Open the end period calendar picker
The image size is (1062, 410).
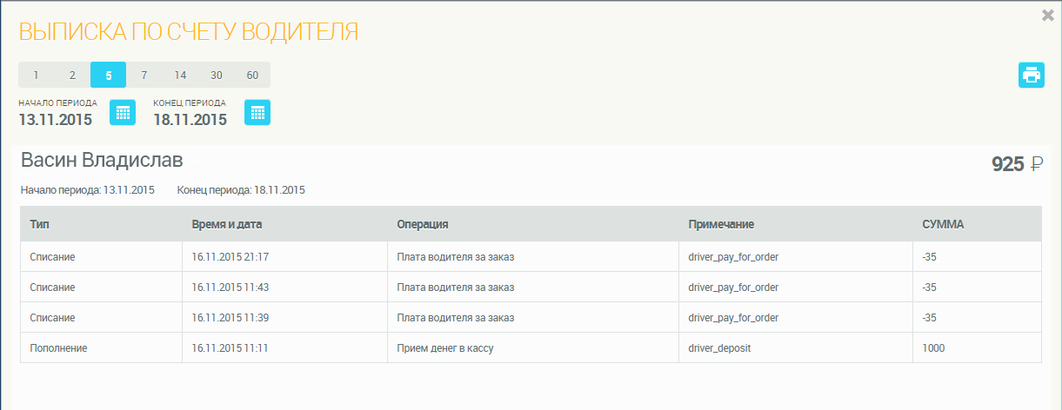[x=257, y=112]
